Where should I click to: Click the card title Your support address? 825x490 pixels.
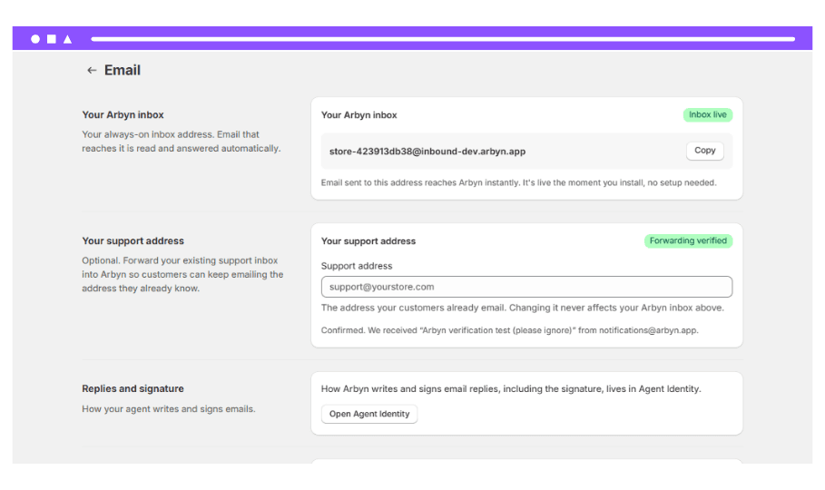point(368,241)
